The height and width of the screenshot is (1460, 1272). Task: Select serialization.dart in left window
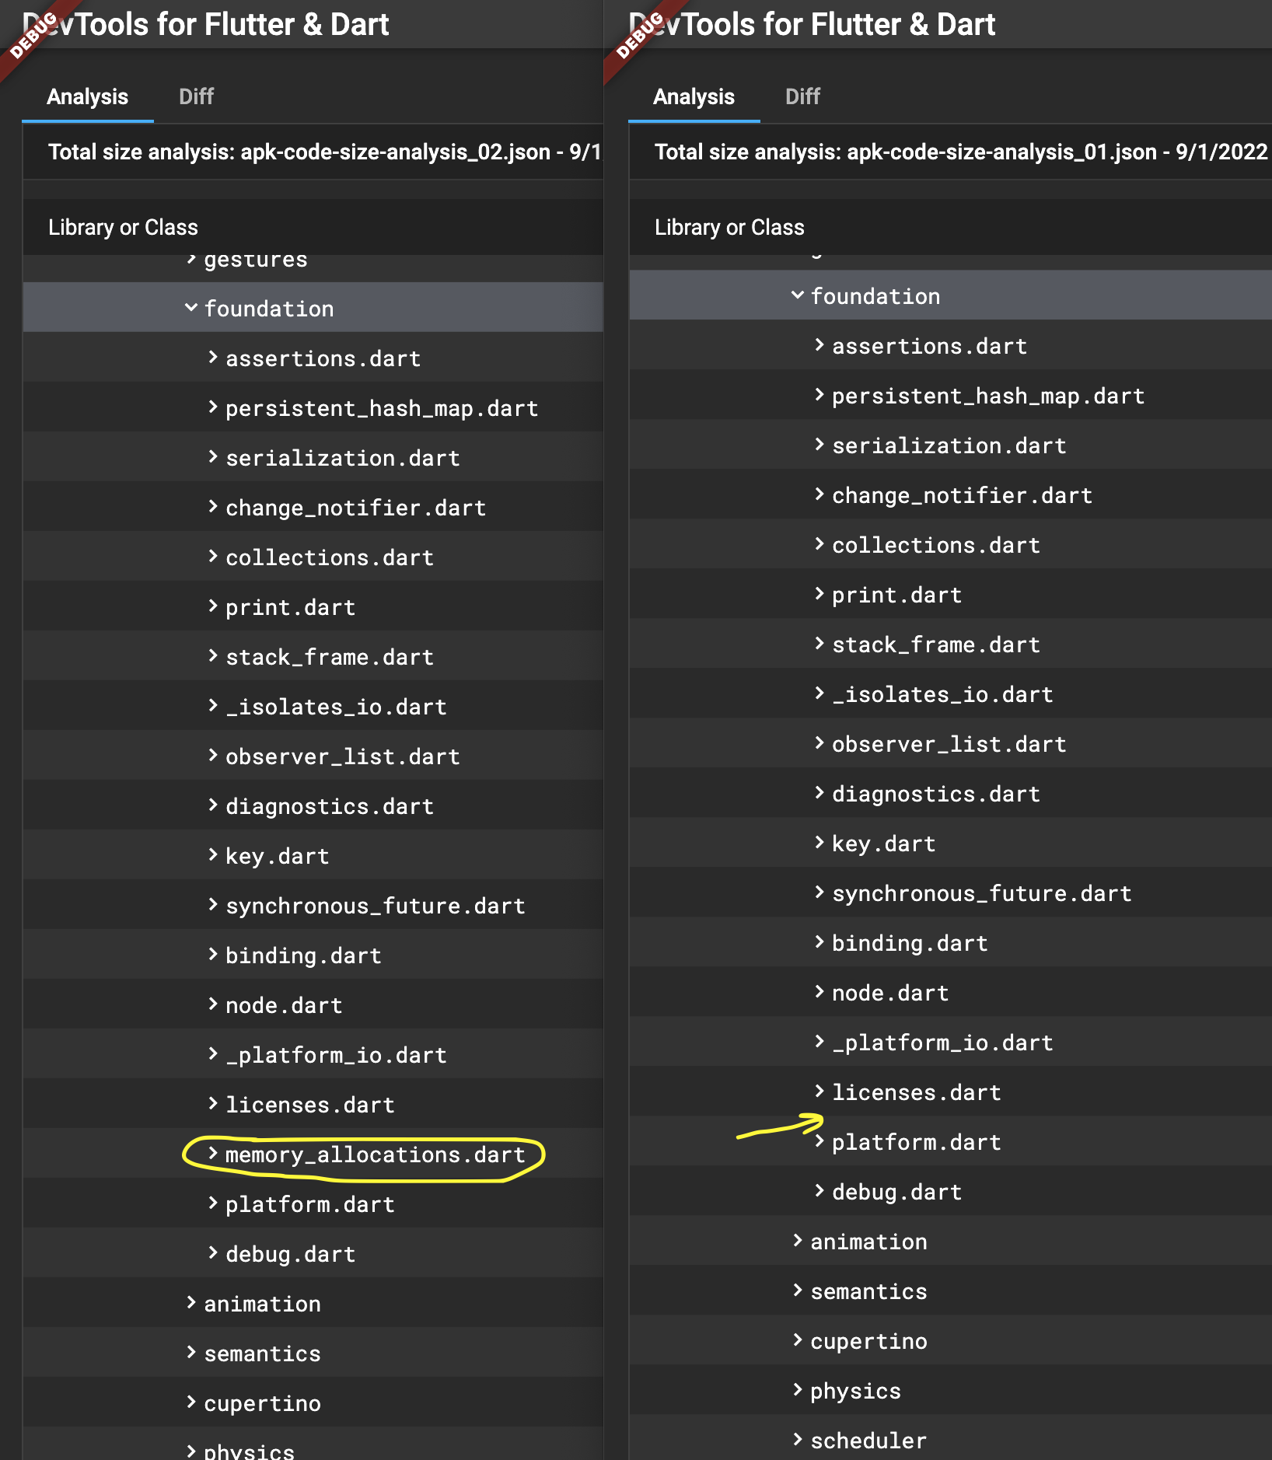click(343, 458)
